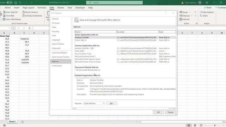226x127 pixels.
Task: Click From Table/Range icon
Action: pyautogui.click(x=4, y=19)
